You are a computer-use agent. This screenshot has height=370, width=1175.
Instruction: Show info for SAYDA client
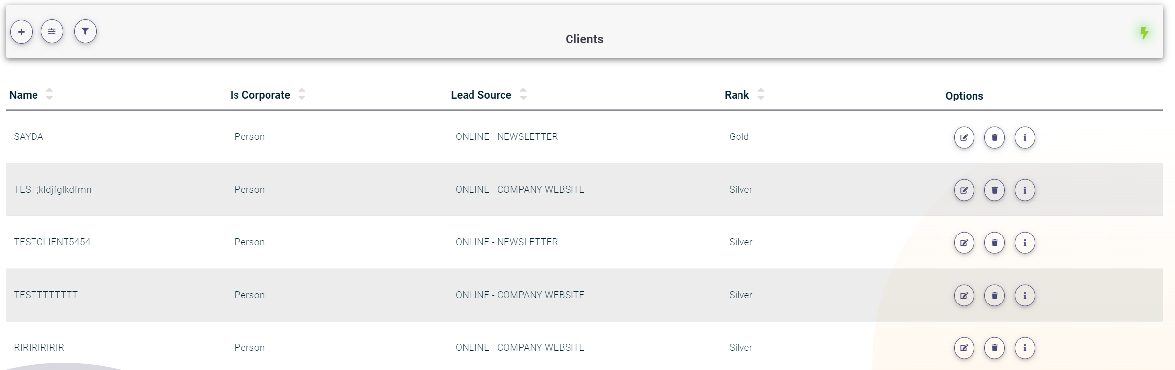tap(1025, 137)
